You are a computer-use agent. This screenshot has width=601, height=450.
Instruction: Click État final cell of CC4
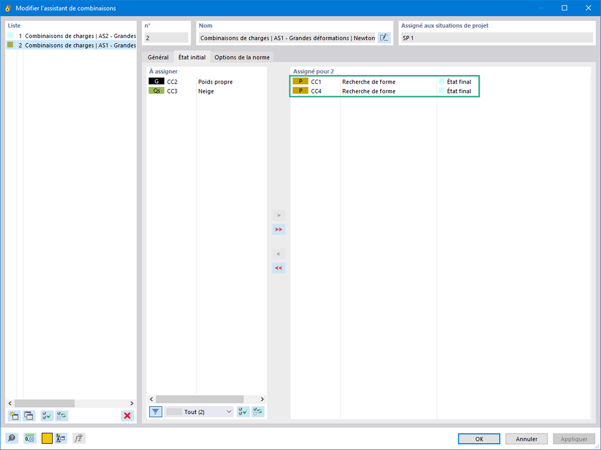point(459,91)
